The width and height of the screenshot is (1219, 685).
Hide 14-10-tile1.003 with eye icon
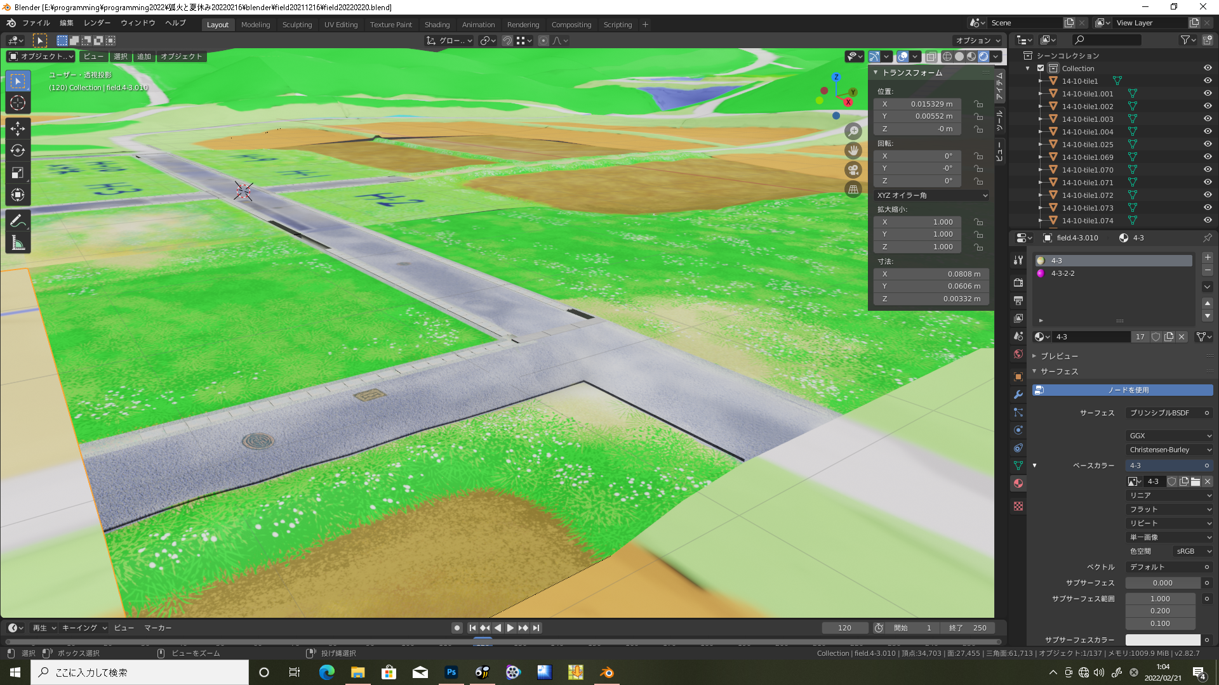pos(1207,119)
